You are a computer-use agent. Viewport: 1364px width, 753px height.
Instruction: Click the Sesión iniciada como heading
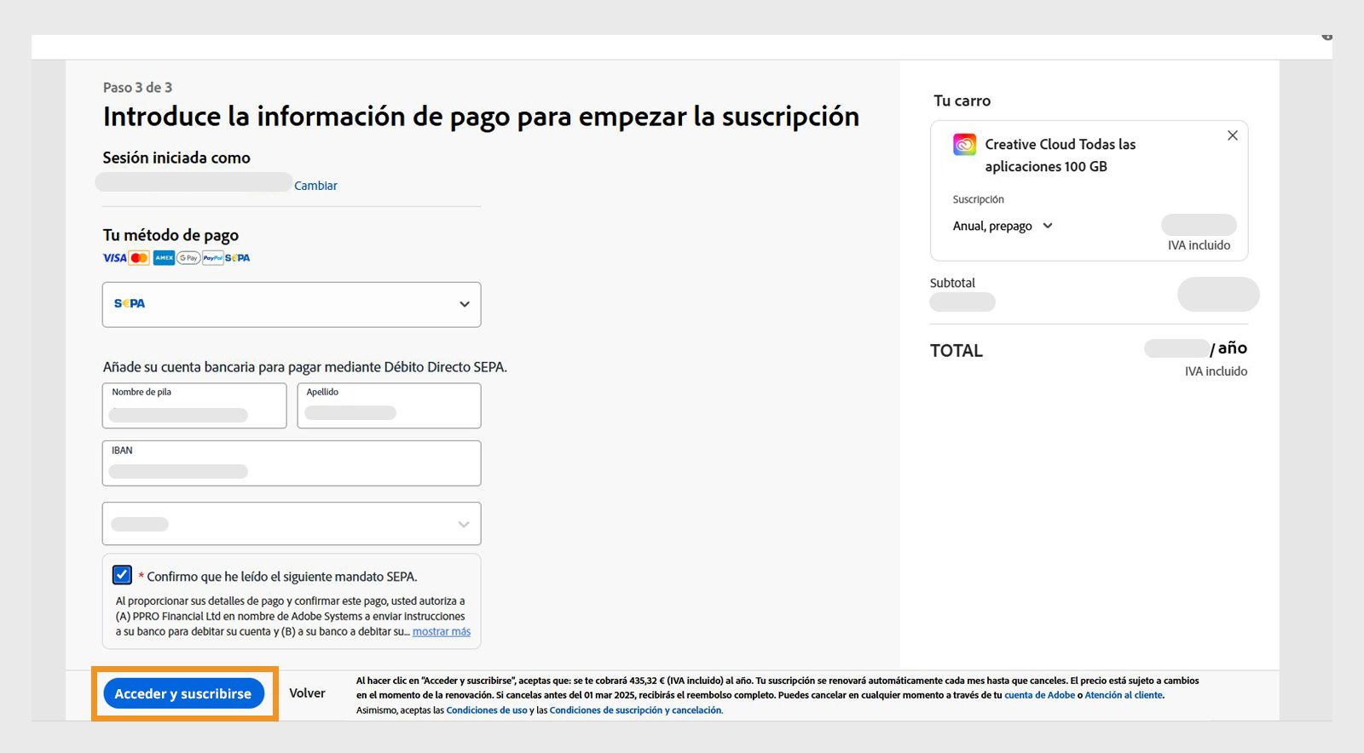[176, 158]
